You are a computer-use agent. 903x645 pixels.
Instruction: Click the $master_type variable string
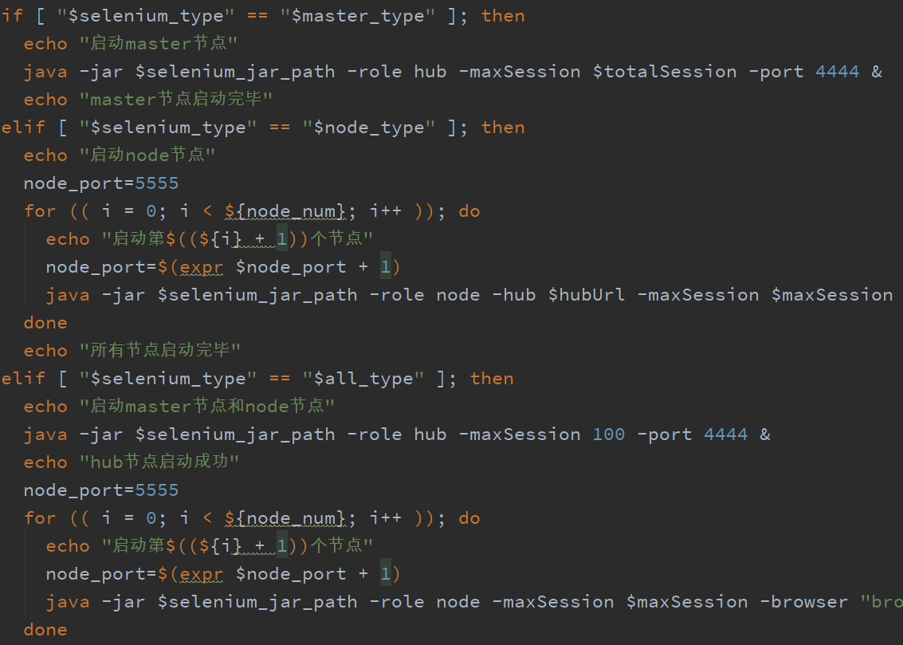point(359,15)
